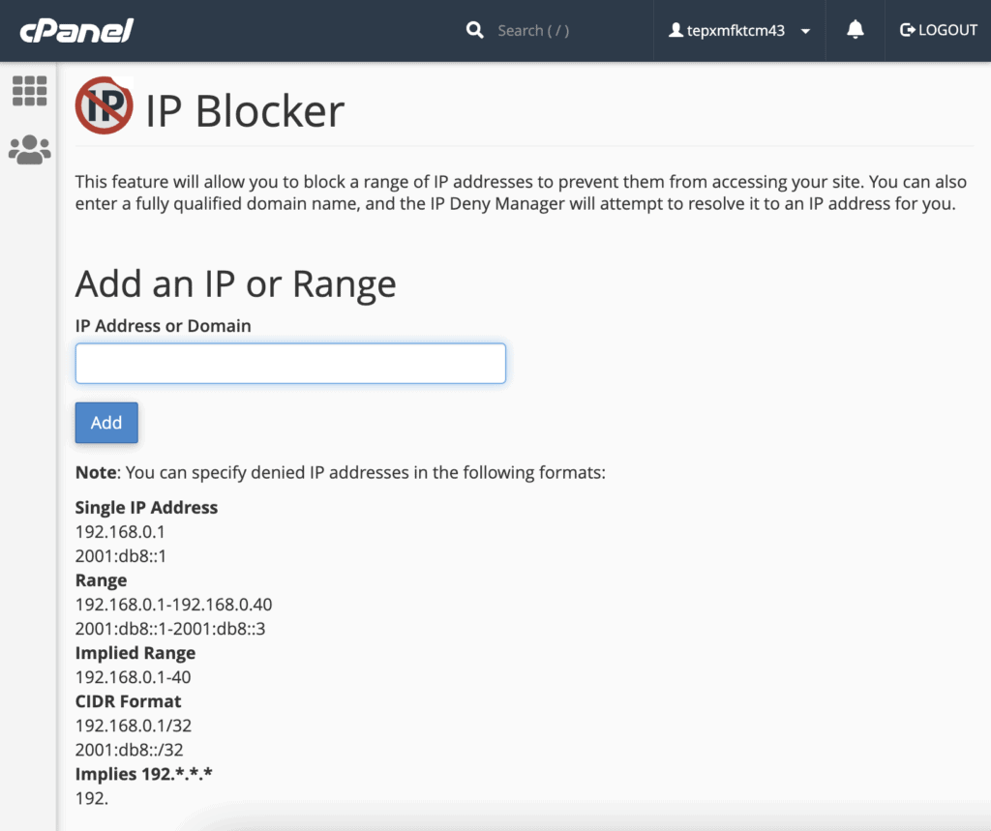Screen dimensions: 991x831
Task: Click the IP Address or Domain label
Action: [x=163, y=325]
